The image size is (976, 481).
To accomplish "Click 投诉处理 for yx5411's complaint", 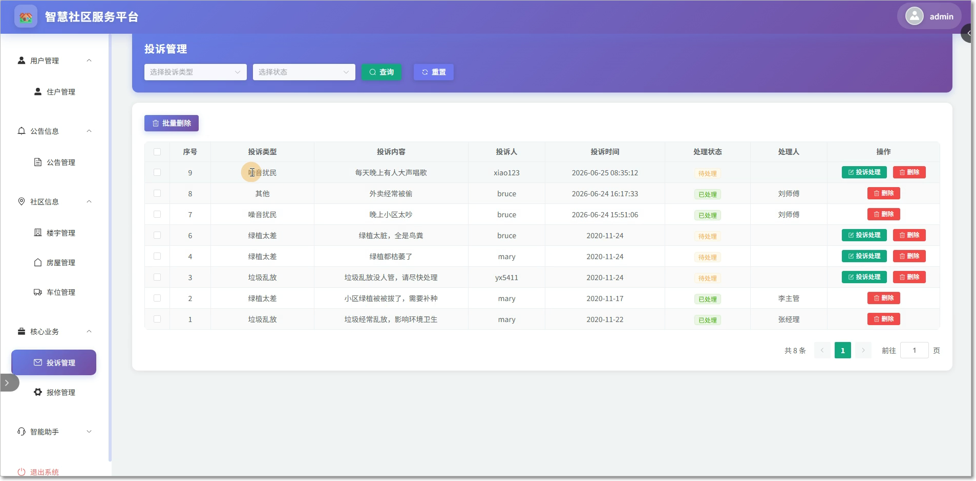I will coord(864,277).
